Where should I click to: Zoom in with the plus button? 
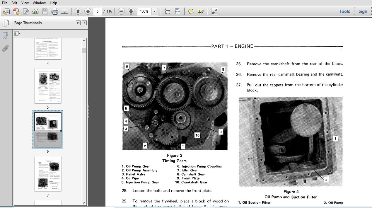click(x=131, y=11)
